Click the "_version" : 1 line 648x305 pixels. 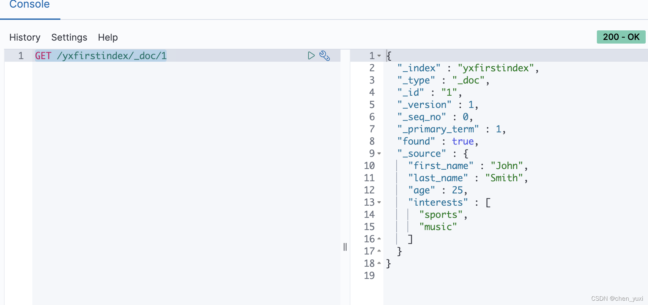[x=437, y=105]
